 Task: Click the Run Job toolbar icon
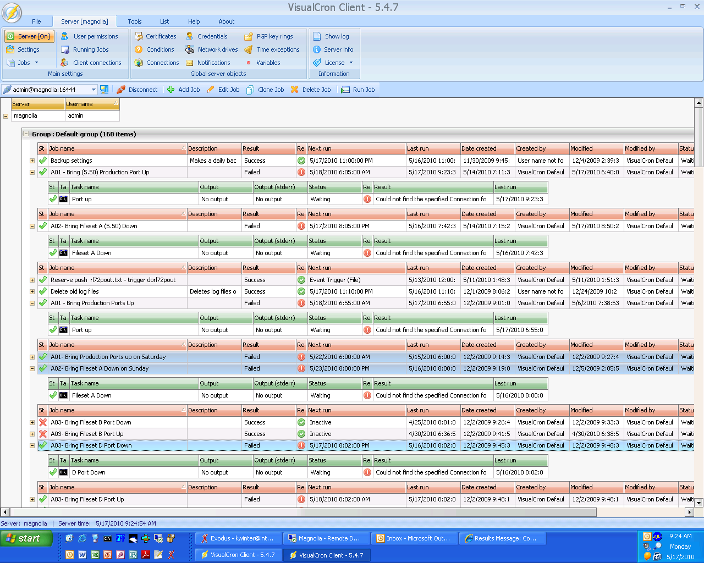pos(345,90)
